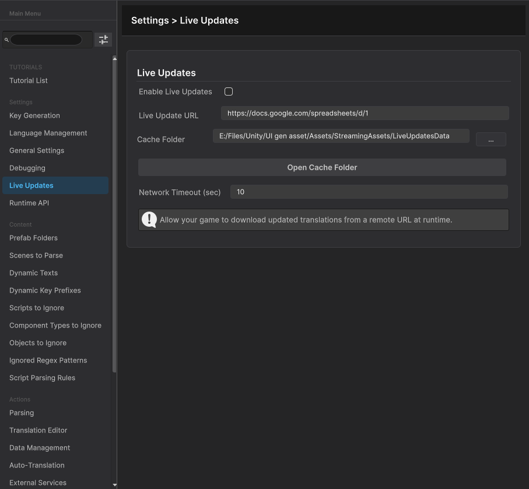
Task: Select Ignored Regex Patterns item
Action: tap(48, 360)
